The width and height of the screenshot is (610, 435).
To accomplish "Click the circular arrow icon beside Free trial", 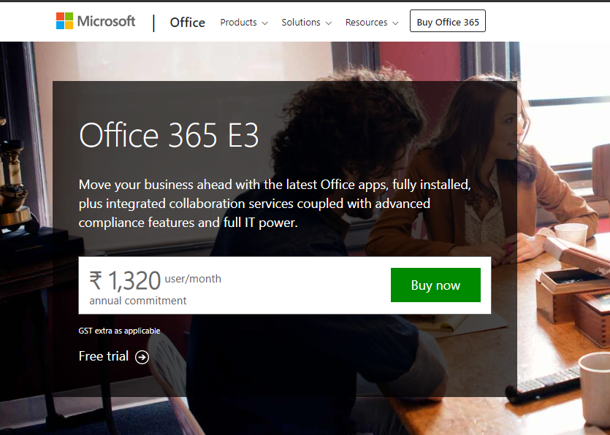I will [143, 357].
